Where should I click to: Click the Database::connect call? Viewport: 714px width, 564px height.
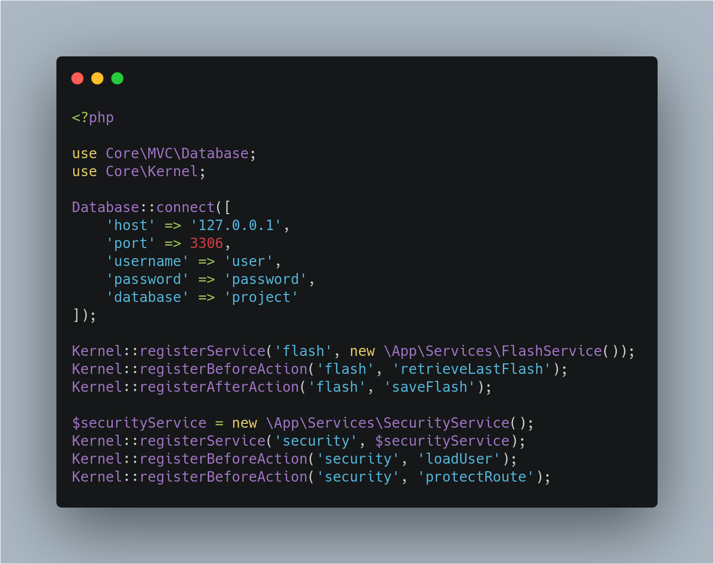pyautogui.click(x=143, y=207)
